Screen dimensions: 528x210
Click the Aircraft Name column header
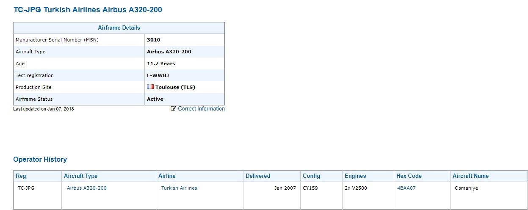489,176
